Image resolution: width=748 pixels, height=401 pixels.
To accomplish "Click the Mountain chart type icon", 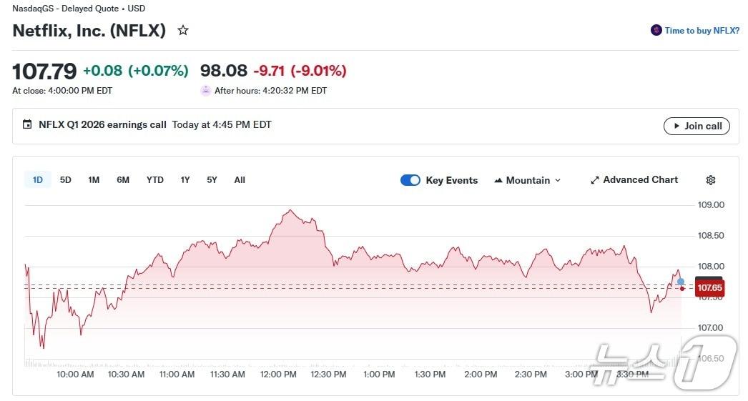I will tap(498, 181).
